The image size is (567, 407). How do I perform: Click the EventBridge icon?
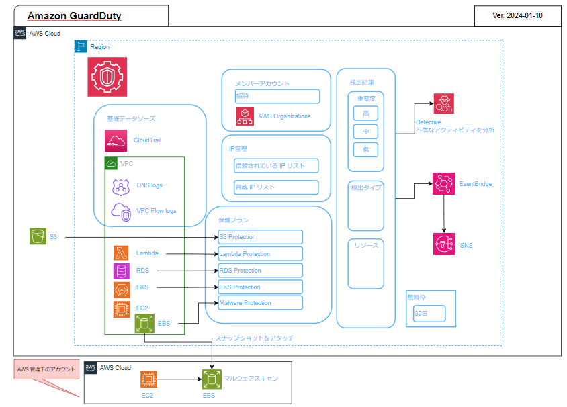(x=444, y=183)
